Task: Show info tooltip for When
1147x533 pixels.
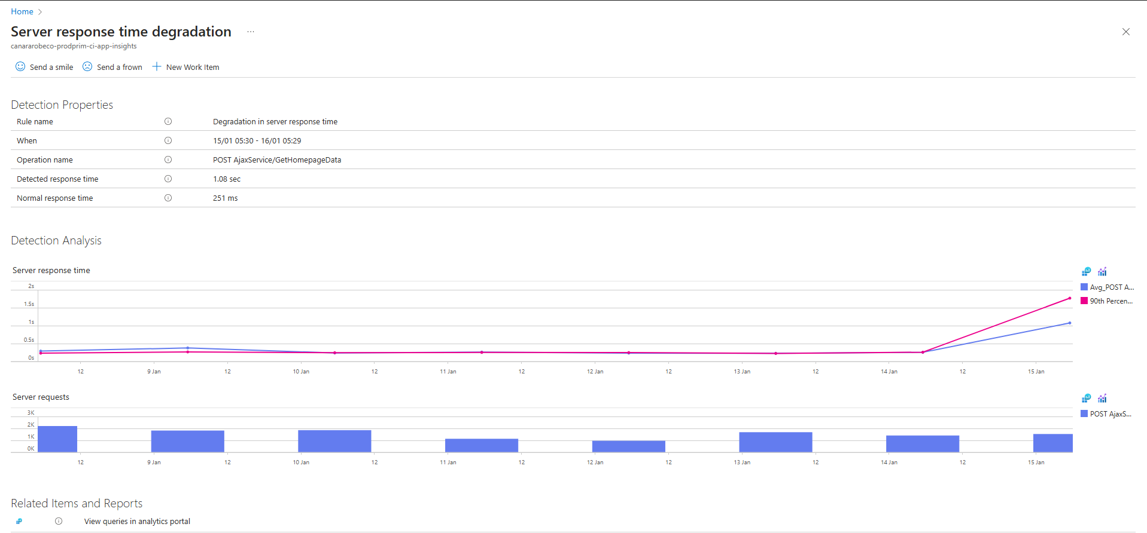Action: click(x=168, y=140)
